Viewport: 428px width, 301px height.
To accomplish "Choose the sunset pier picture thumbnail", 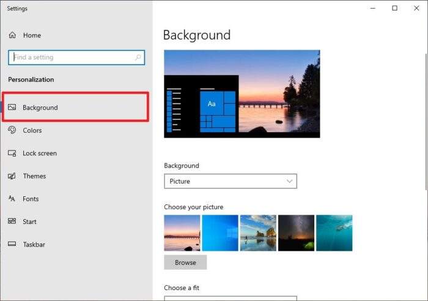I will [182, 232].
